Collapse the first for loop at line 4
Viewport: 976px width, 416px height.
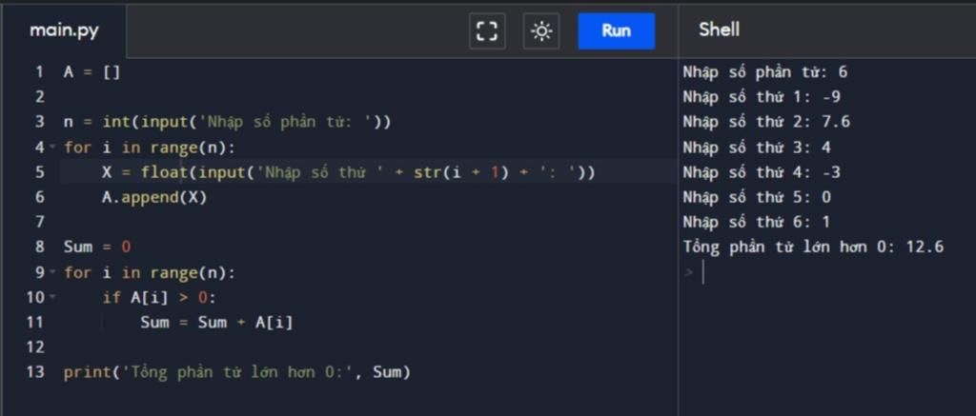[52, 148]
